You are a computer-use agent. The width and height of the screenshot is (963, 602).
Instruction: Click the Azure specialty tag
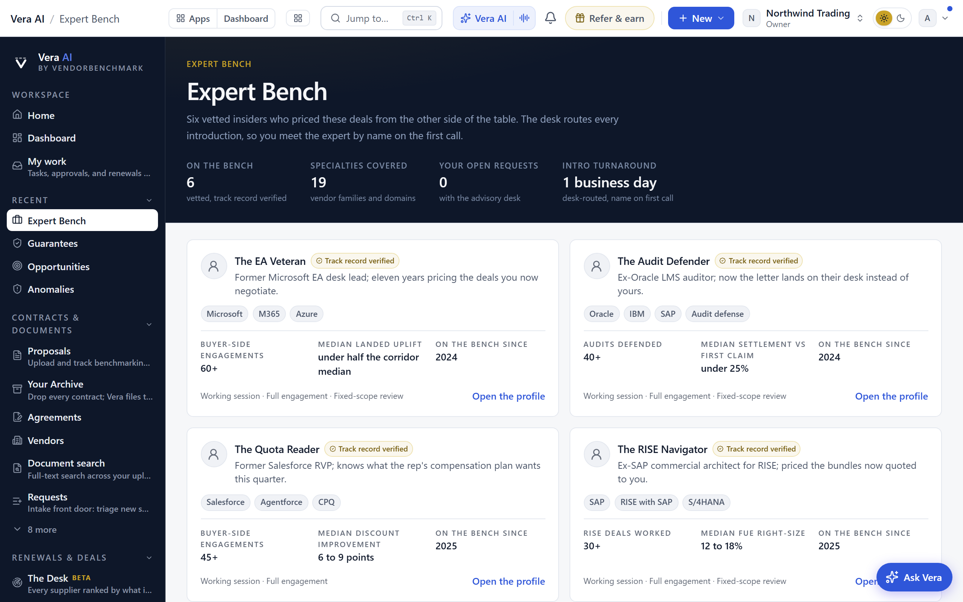[x=307, y=314]
